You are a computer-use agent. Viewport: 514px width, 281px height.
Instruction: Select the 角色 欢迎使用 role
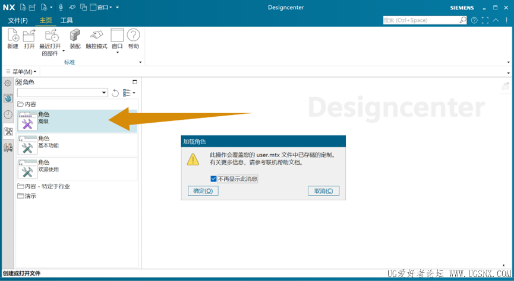tap(77, 169)
